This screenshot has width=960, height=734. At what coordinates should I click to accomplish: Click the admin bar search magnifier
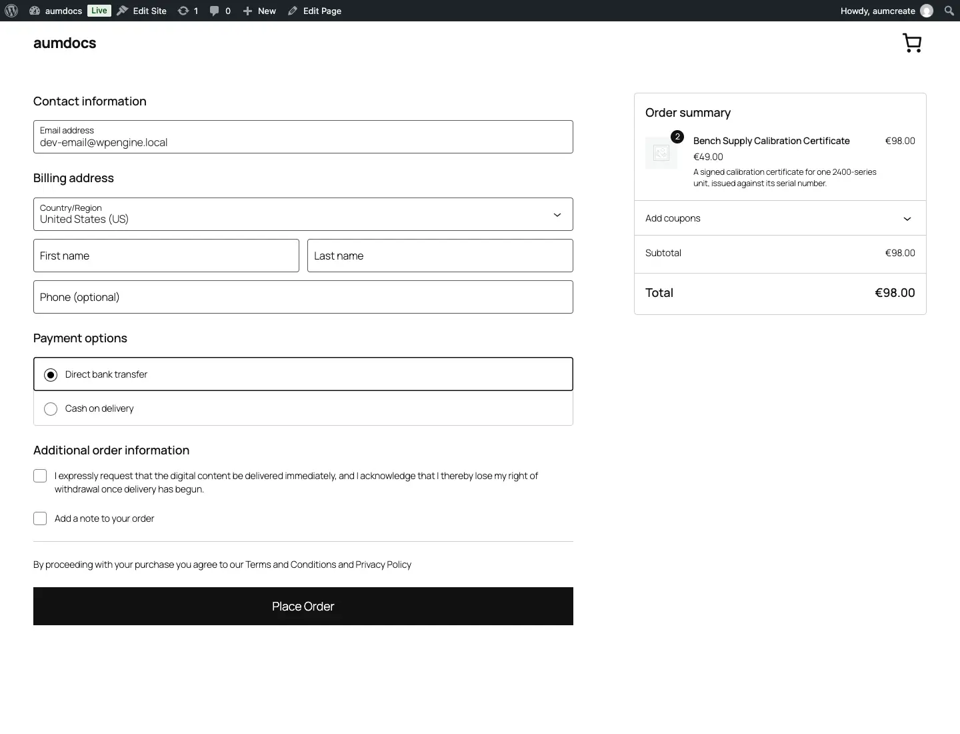[x=949, y=11]
